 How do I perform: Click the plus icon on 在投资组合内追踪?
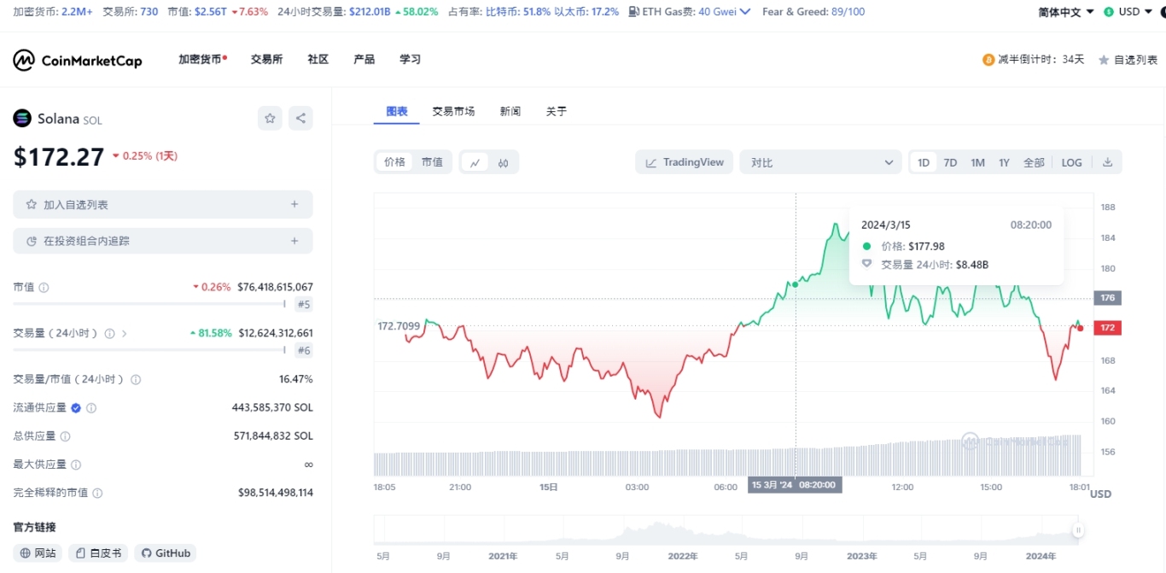pyautogui.click(x=294, y=241)
